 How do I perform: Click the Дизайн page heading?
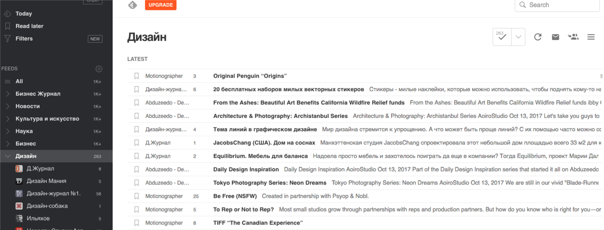pos(147,37)
